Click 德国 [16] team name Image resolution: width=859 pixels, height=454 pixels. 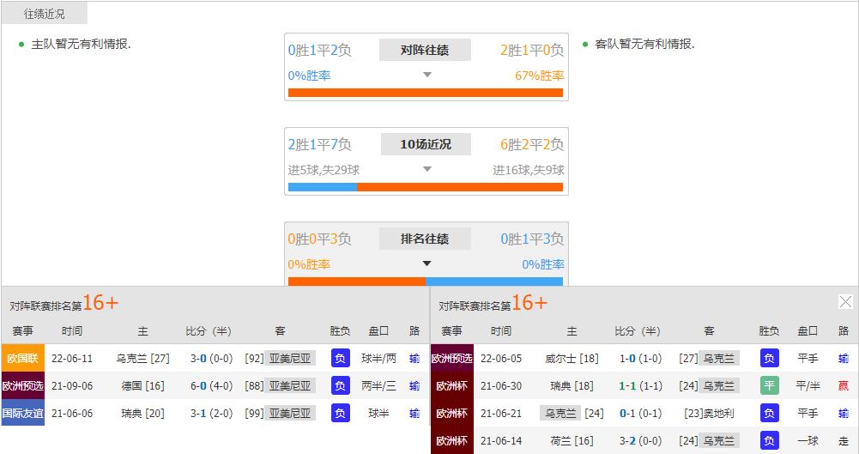(143, 385)
